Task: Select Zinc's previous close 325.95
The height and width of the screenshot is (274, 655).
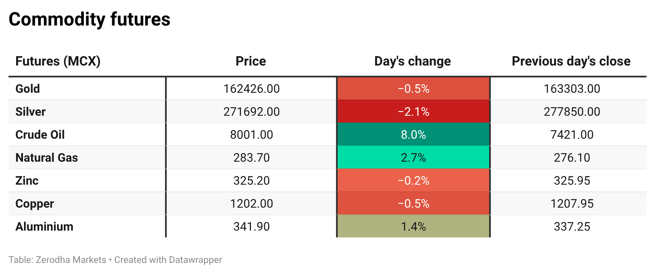Action: [572, 181]
